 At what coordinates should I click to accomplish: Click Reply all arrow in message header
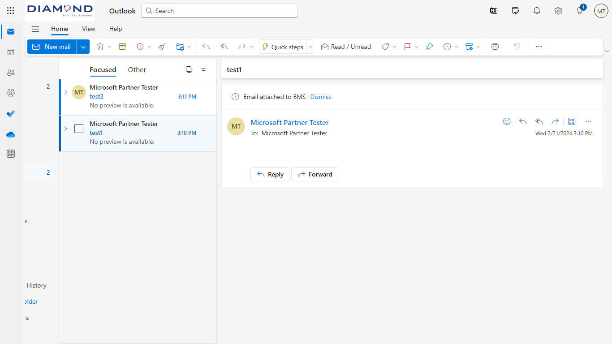[539, 121]
